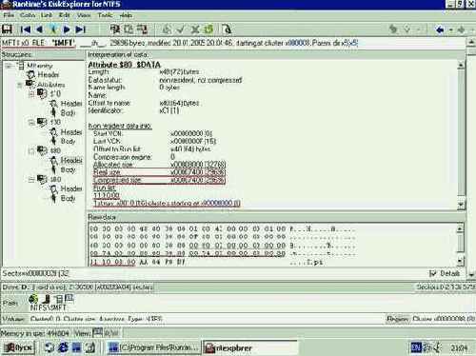The height and width of the screenshot is (356, 476).
Task: Collapse the first $80 attribute node
Action: tap(31, 150)
